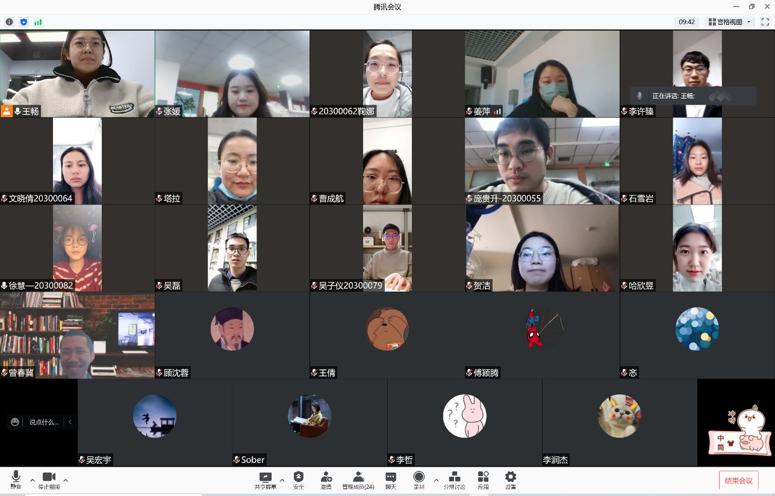
Task: Mute the microphone with 静音 button
Action: (16, 479)
